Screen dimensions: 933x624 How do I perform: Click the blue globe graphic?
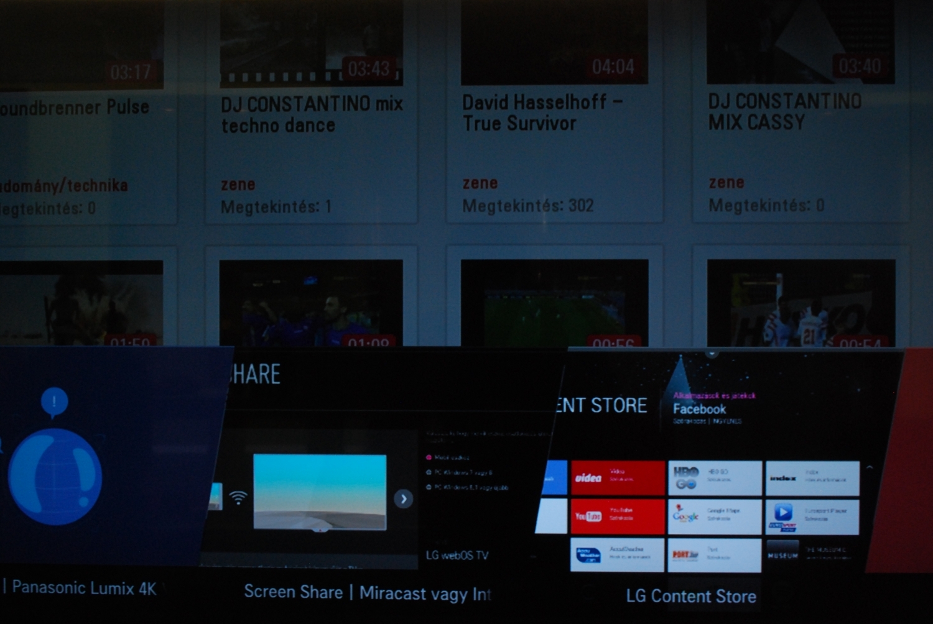55,476
